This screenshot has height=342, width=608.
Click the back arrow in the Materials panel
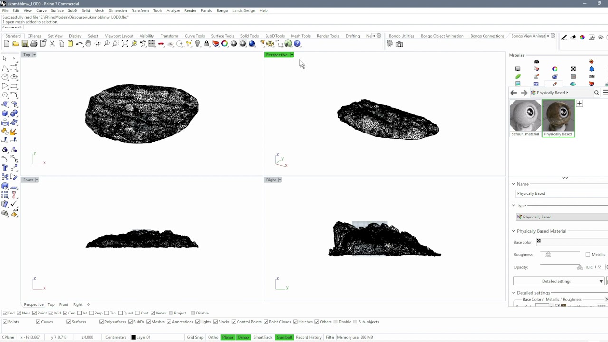[513, 93]
